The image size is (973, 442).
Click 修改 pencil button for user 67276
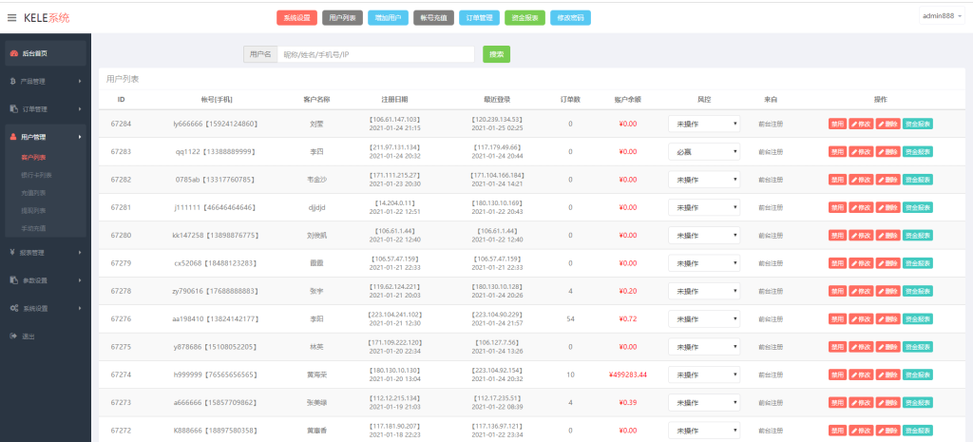(x=861, y=318)
